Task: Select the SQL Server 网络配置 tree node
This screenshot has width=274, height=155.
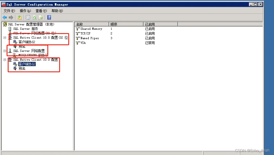Action: pos(29,51)
